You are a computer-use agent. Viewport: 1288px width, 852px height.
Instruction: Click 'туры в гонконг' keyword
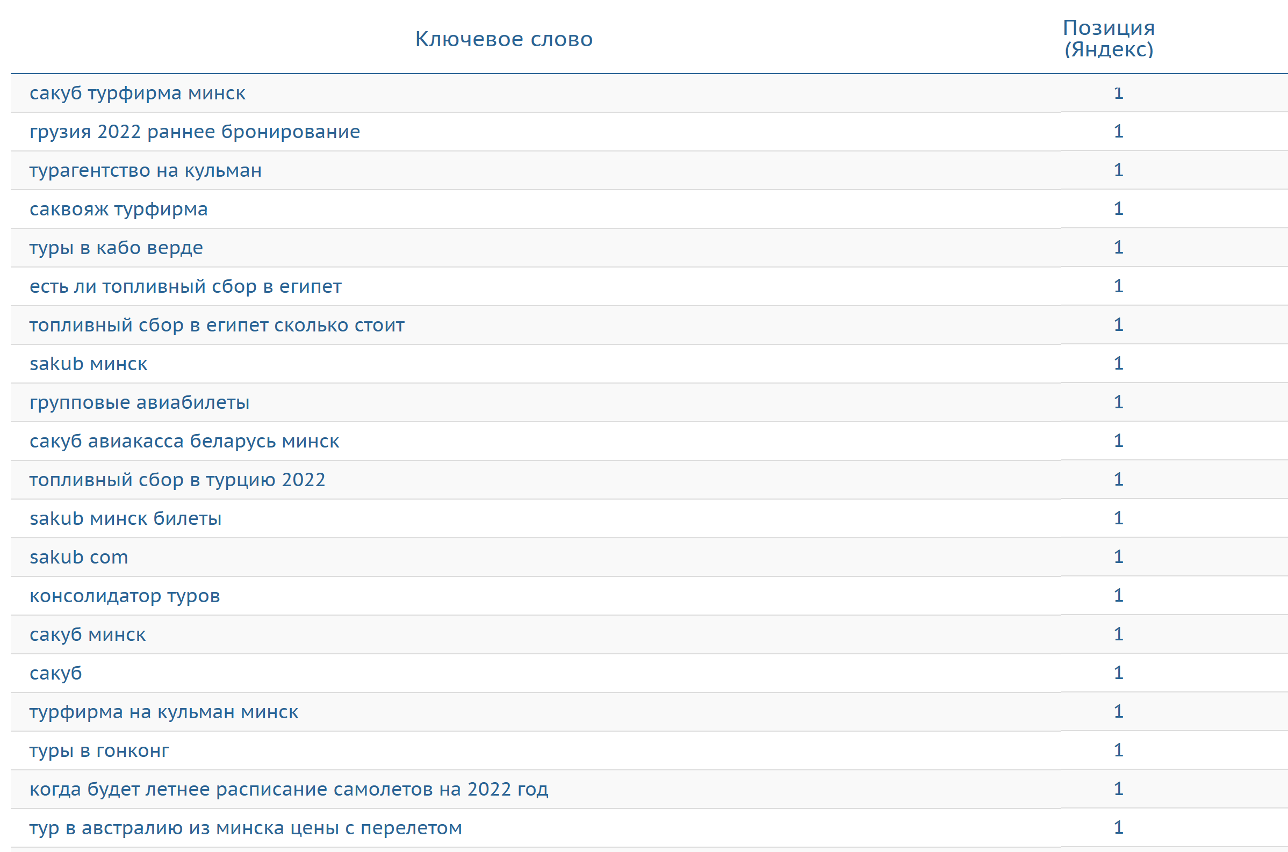(x=99, y=750)
